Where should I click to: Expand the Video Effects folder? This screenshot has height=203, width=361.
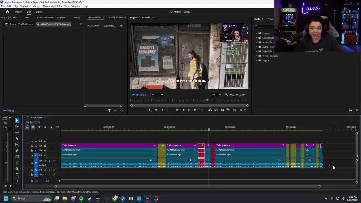[x=256, y=51]
